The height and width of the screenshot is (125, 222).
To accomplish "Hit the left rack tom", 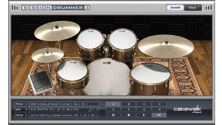I will pos(90,39).
